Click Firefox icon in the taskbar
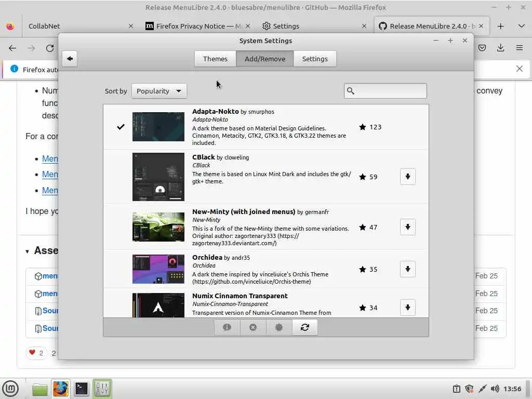This screenshot has height=399, width=532. tap(61, 389)
